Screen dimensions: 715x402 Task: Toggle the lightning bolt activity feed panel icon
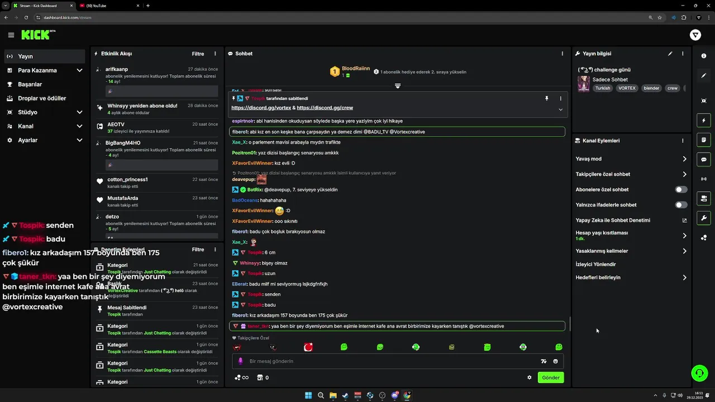coord(704,120)
